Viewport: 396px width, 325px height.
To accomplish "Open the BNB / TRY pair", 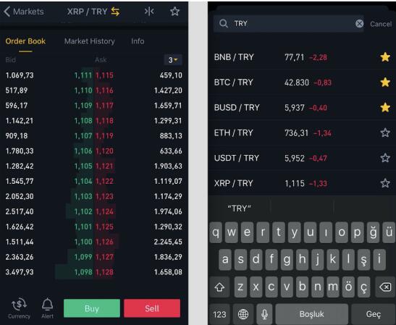I will point(302,57).
